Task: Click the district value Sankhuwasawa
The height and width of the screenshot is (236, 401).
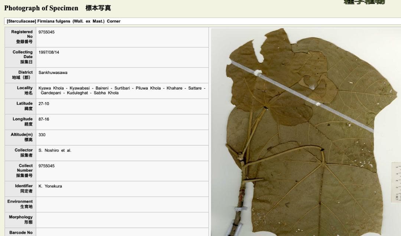Action: (53, 73)
